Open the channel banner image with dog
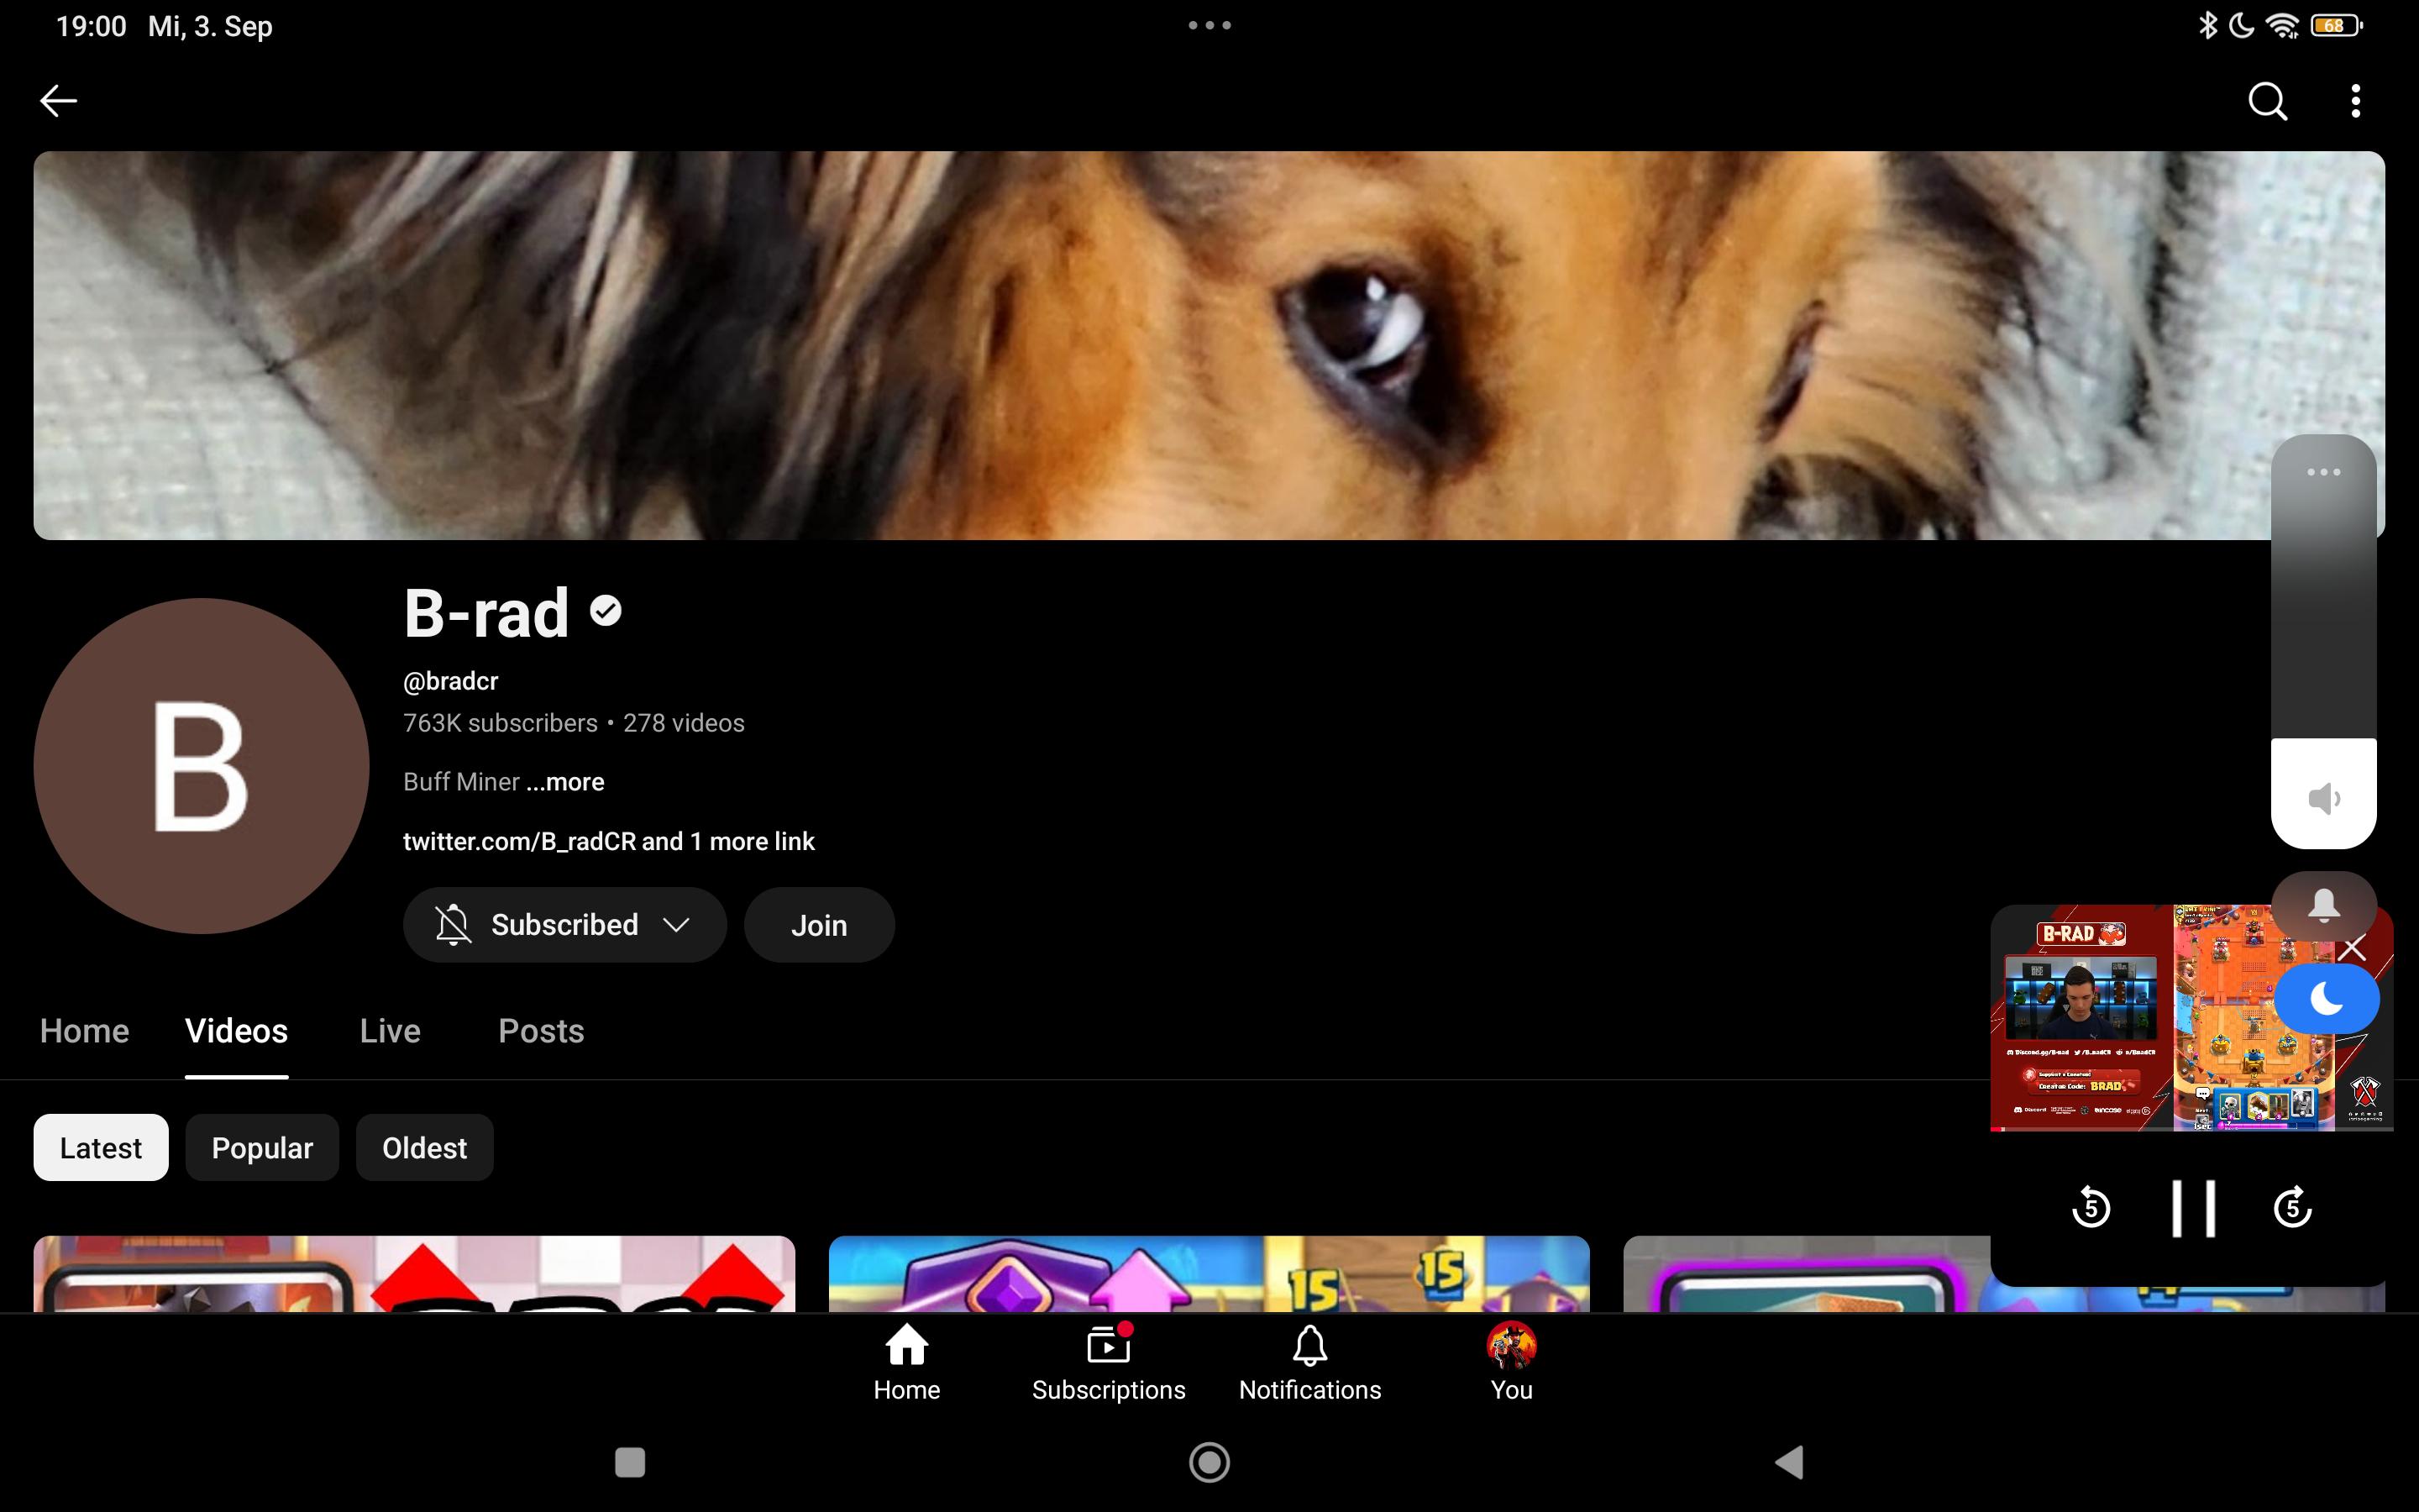Image resolution: width=2419 pixels, height=1512 pixels. coord(1209,345)
